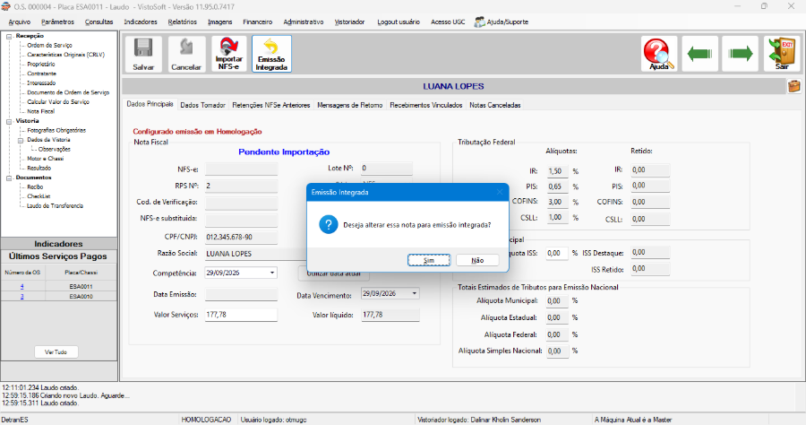Switch to the Dados Tomador tab

202,105
